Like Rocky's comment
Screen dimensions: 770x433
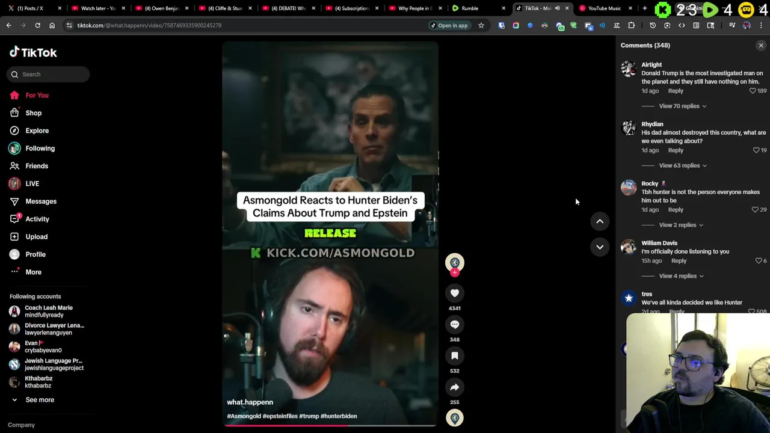[x=755, y=210]
